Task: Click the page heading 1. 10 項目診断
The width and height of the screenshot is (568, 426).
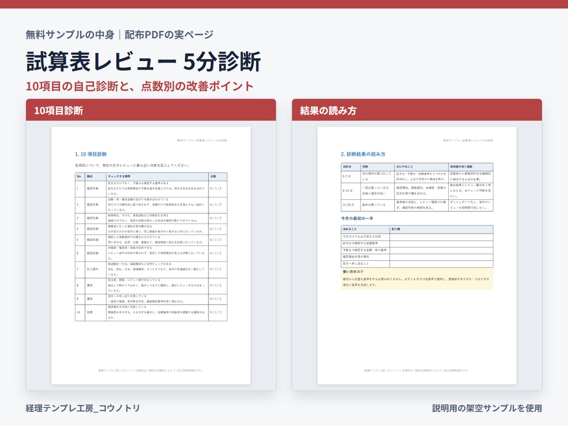Action: [90, 154]
